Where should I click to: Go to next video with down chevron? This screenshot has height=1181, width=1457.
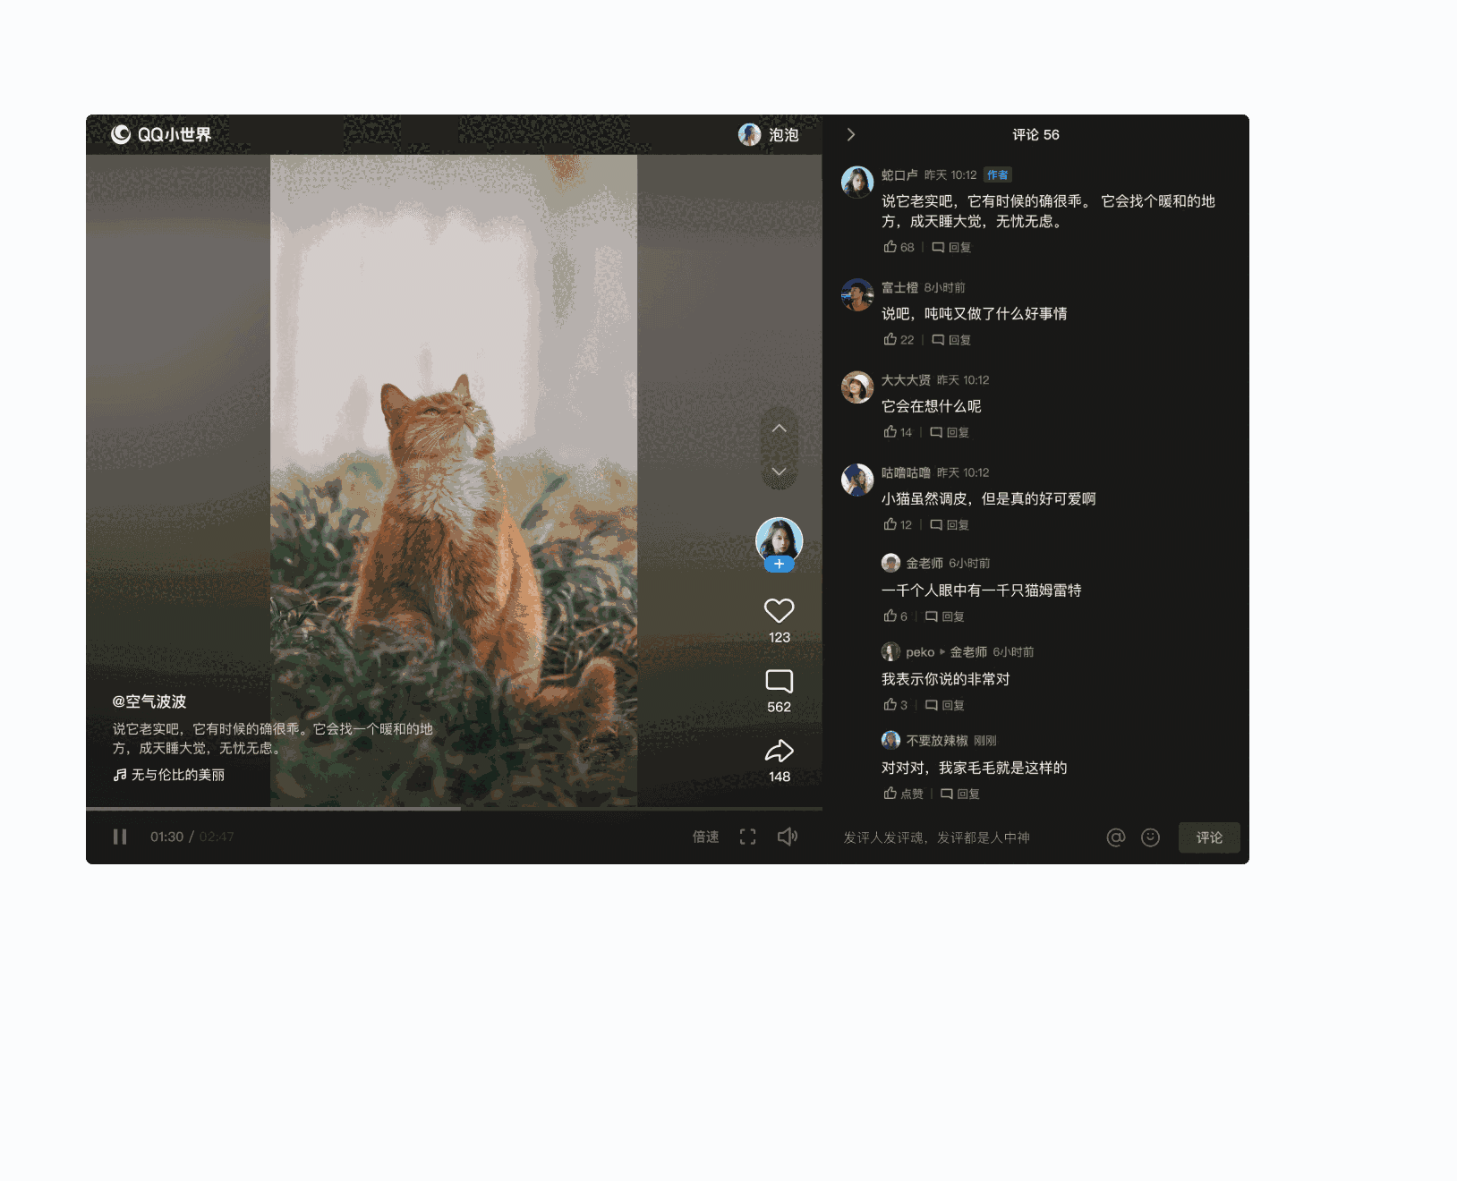[779, 472]
